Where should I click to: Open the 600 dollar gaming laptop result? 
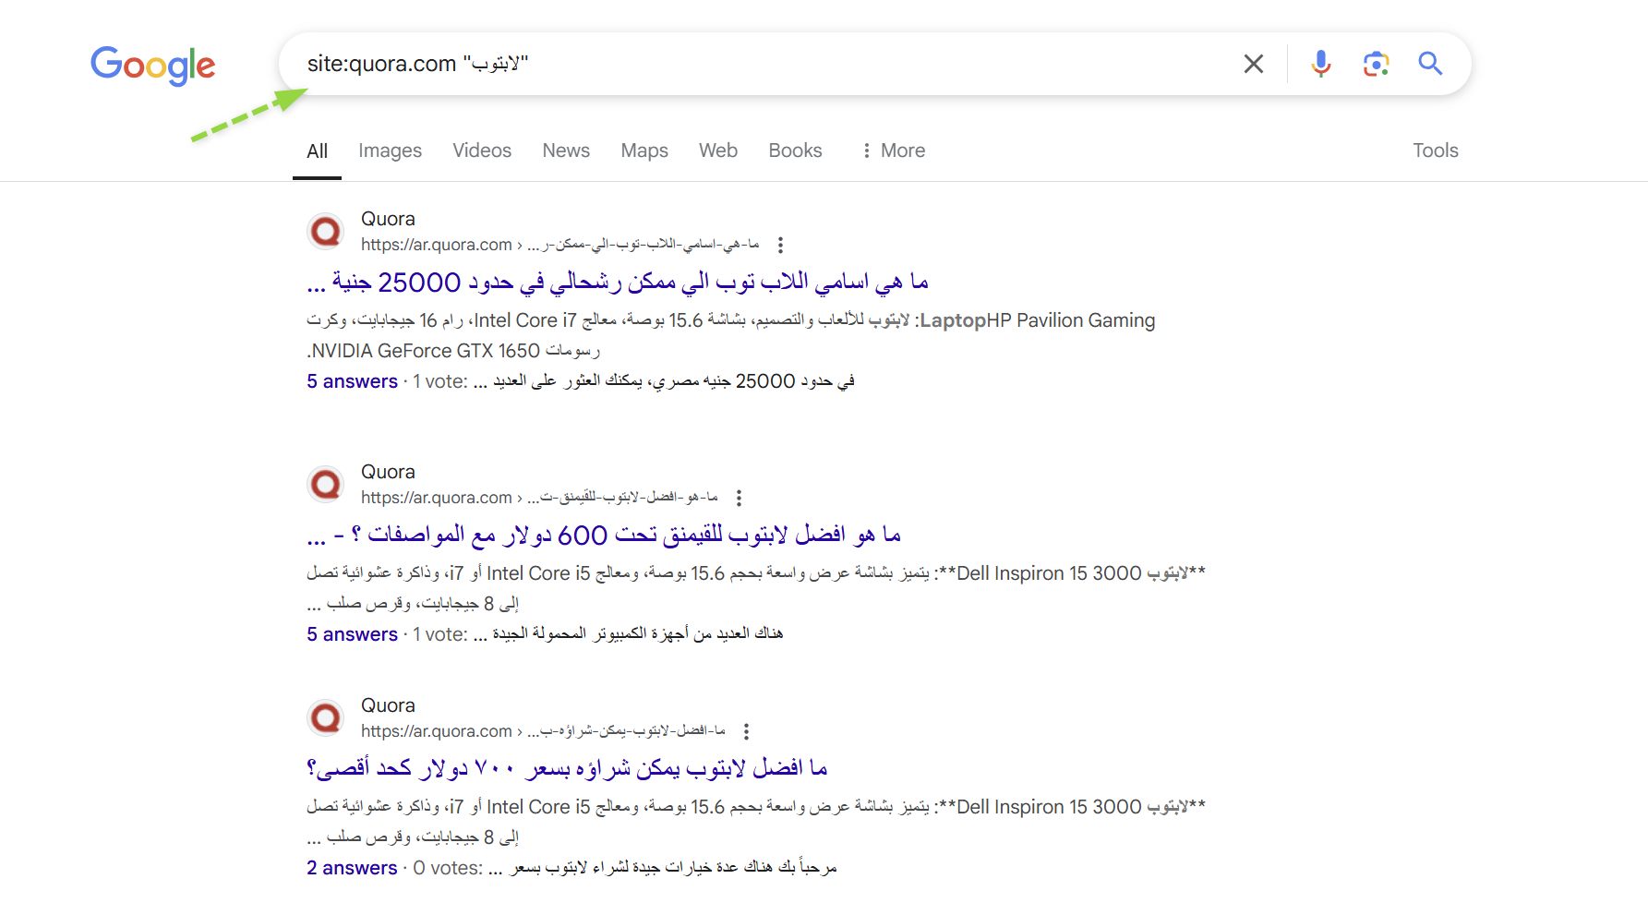[x=603, y=536]
